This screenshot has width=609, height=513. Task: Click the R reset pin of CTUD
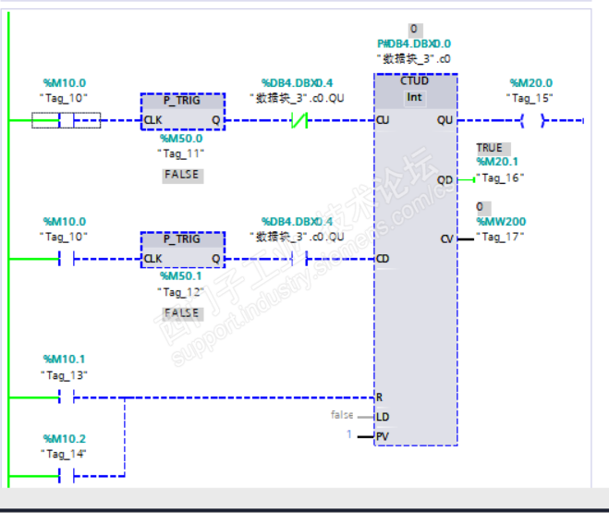click(x=380, y=397)
